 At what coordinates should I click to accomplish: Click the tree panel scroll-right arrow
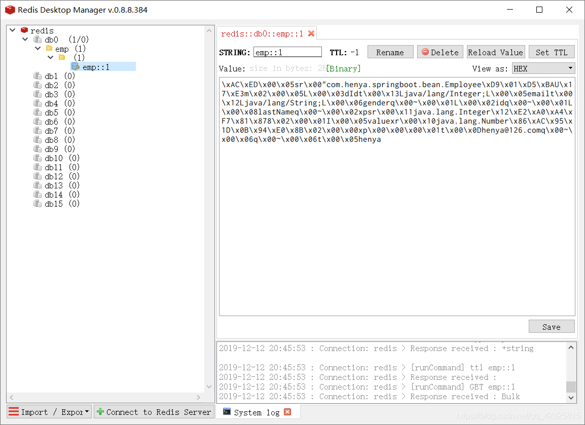click(198, 397)
